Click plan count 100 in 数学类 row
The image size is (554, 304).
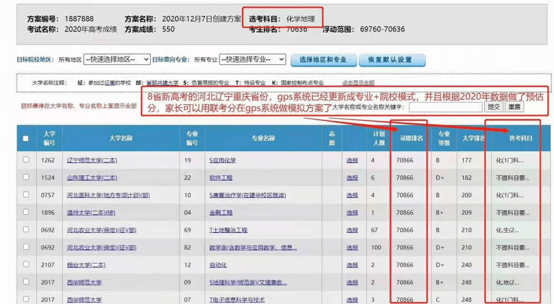click(x=376, y=248)
